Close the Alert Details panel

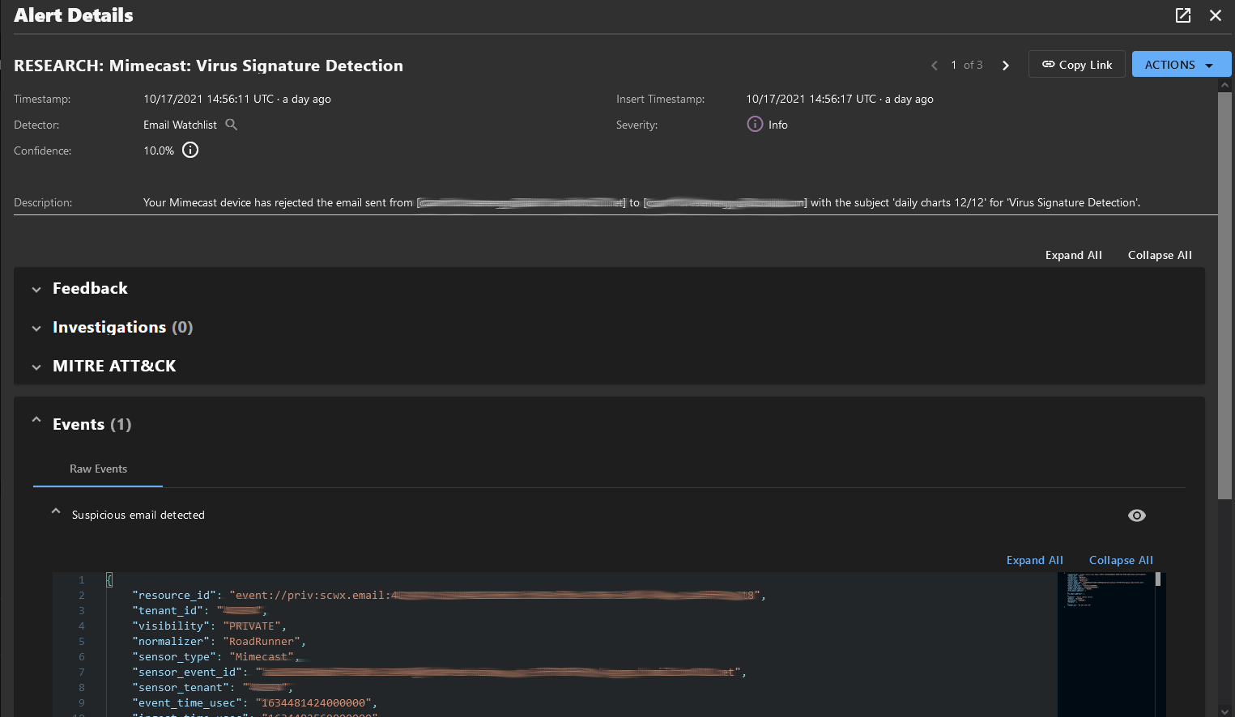pos(1216,15)
